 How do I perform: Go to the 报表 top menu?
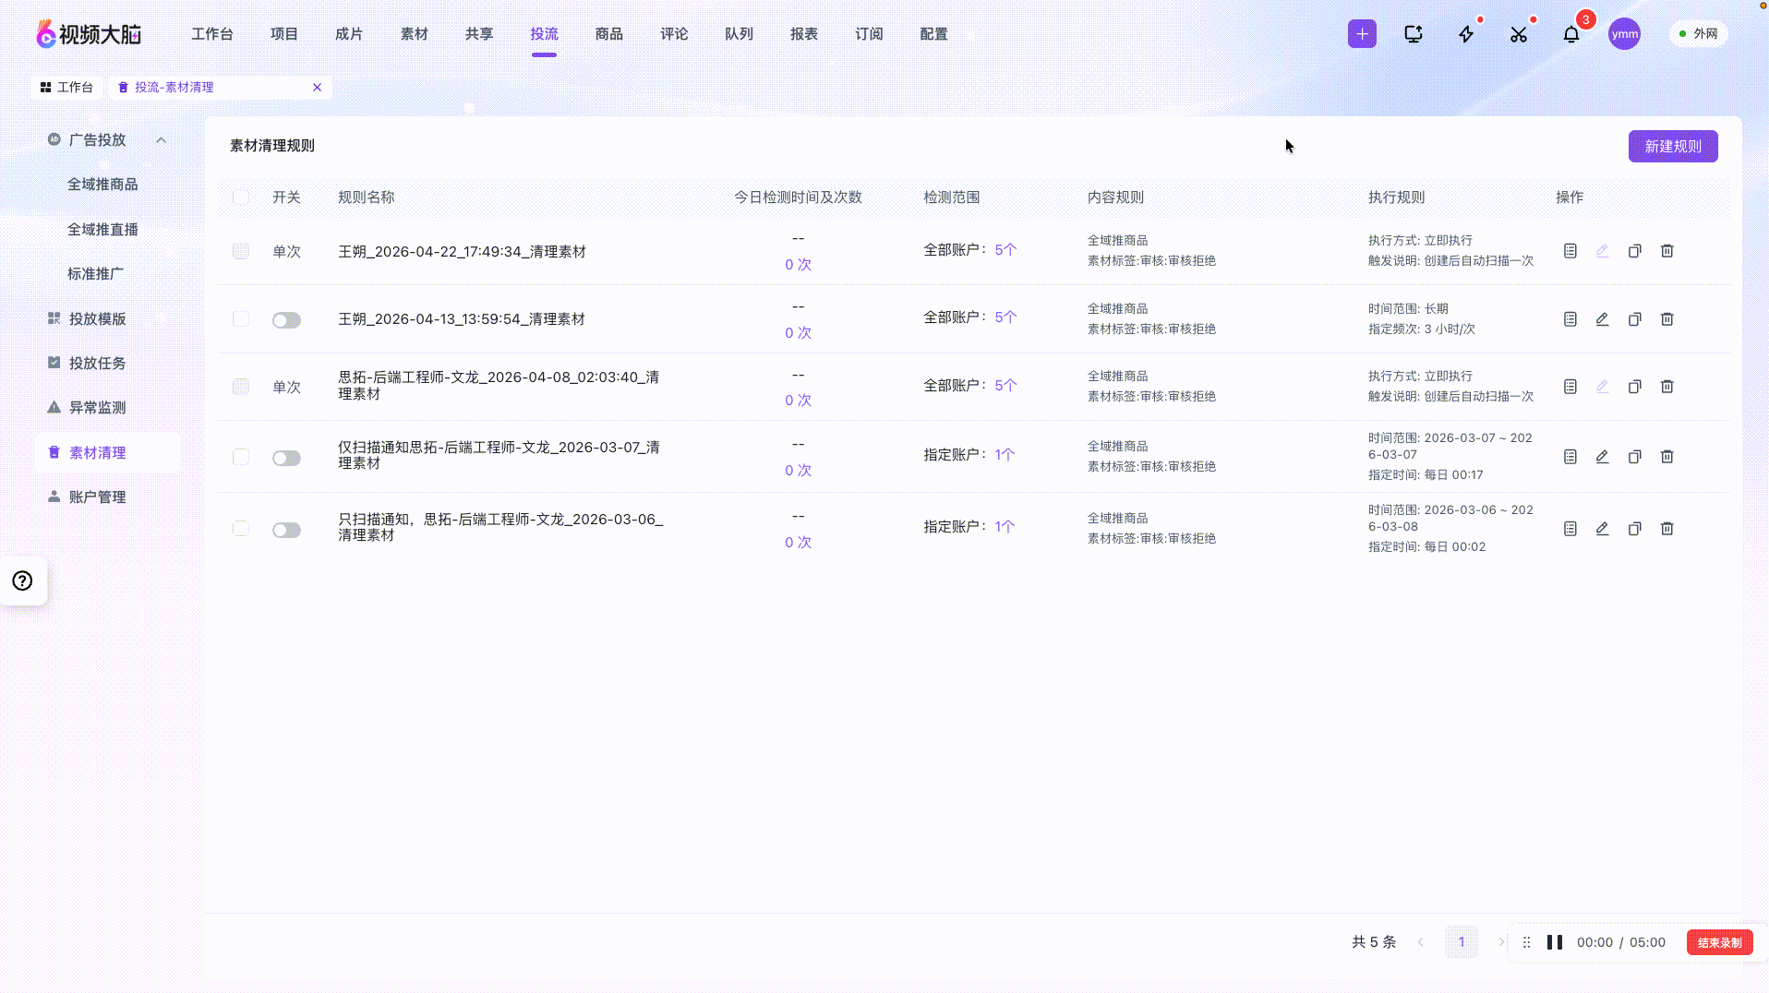(x=803, y=34)
